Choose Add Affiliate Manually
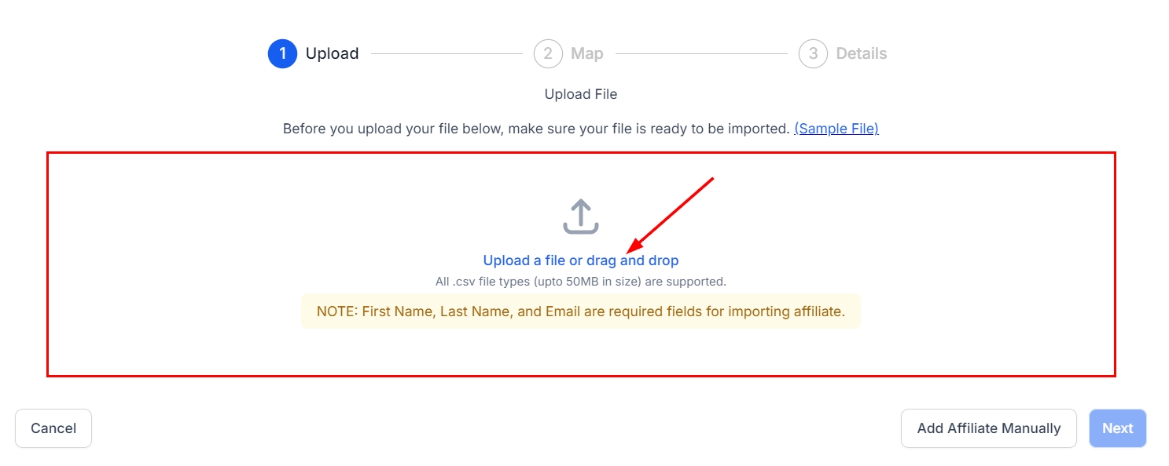Viewport: 1169px width, 466px height. click(x=988, y=428)
